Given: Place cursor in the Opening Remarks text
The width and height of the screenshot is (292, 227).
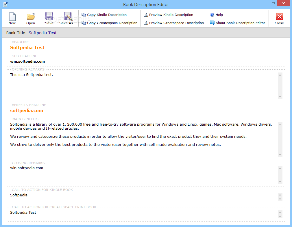Looking at the screenshot, I should click(32, 75).
